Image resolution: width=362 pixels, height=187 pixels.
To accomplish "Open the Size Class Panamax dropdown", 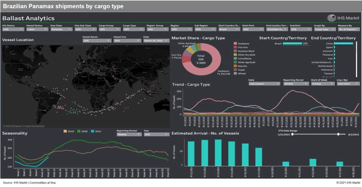I will click(x=60, y=30).
